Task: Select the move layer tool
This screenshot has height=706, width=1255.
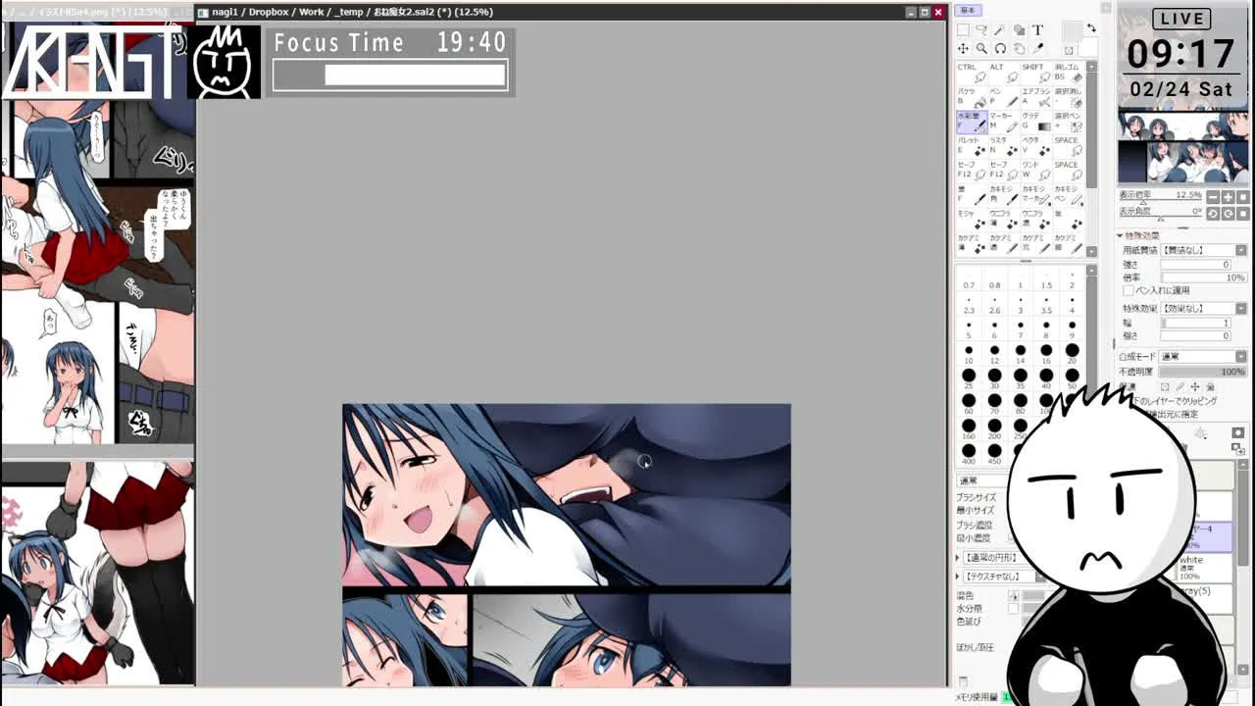Action: pyautogui.click(x=963, y=49)
